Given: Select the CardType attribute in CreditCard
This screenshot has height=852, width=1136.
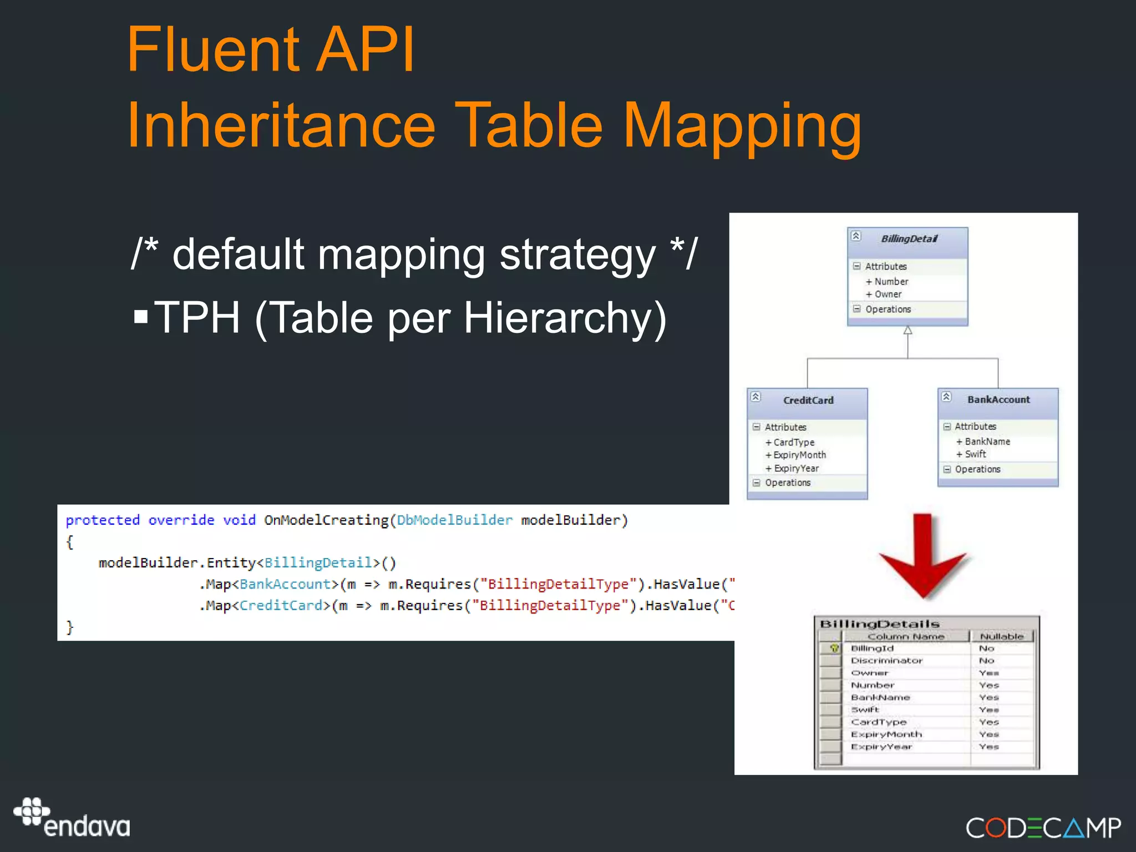Looking at the screenshot, I should coord(790,443).
